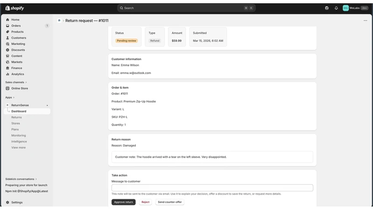Focus the Message to customer field
The image size is (373, 210).
pyautogui.click(x=212, y=188)
